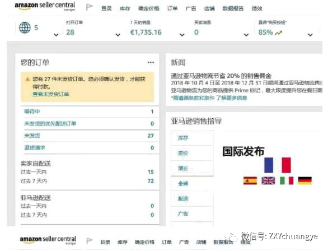This screenshot has height=251, width=328.
Task: Open the view unshipped orders link in alert
Action: pyautogui.click(x=51, y=94)
